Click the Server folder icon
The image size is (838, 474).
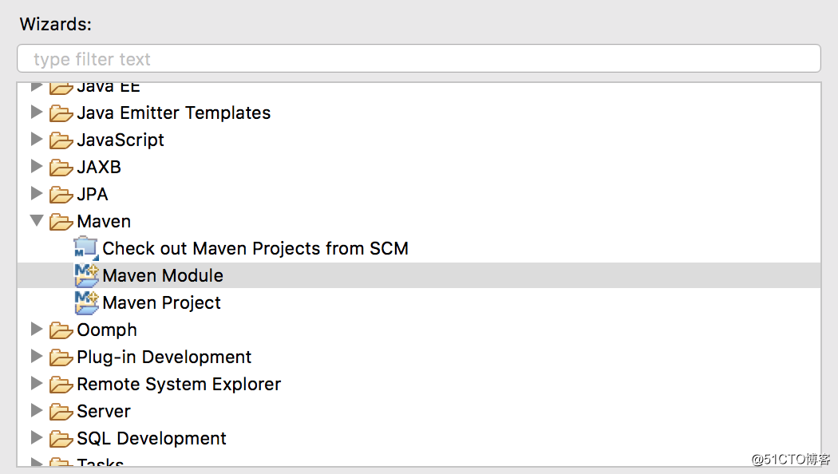(x=61, y=412)
